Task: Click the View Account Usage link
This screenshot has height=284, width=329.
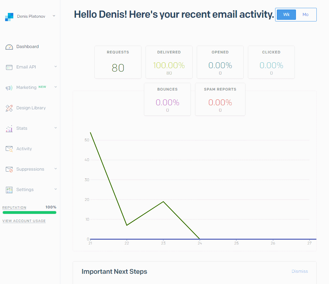Action: click(24, 221)
